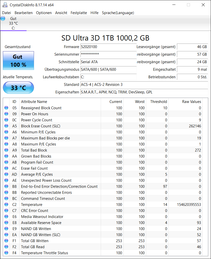Viewport: 211px width, 259px height.
Task: Click status orb of Maximum P/E Cycles
Action: (x=6, y=144)
